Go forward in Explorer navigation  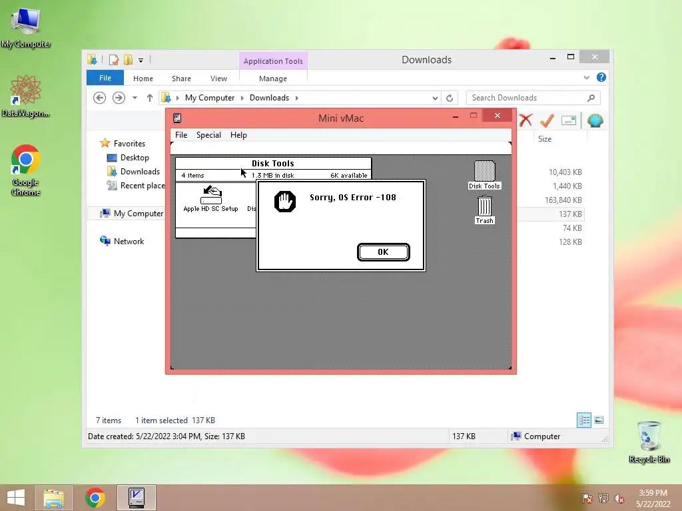point(119,98)
